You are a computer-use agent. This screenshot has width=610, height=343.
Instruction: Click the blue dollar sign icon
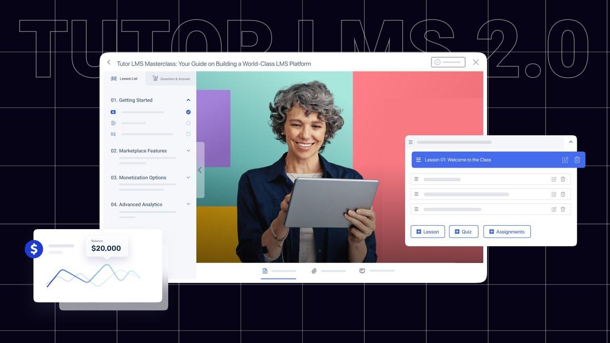[34, 249]
